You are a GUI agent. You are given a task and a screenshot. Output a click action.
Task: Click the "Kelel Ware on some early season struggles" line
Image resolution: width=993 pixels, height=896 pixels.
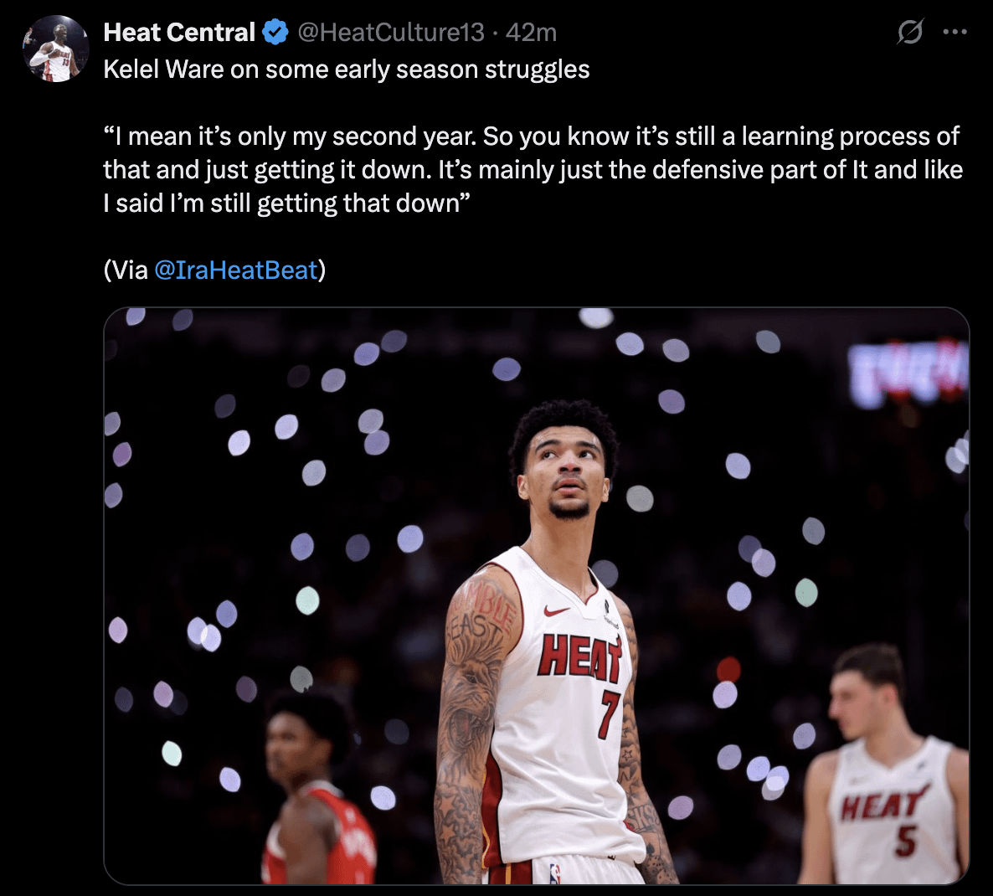click(x=347, y=69)
